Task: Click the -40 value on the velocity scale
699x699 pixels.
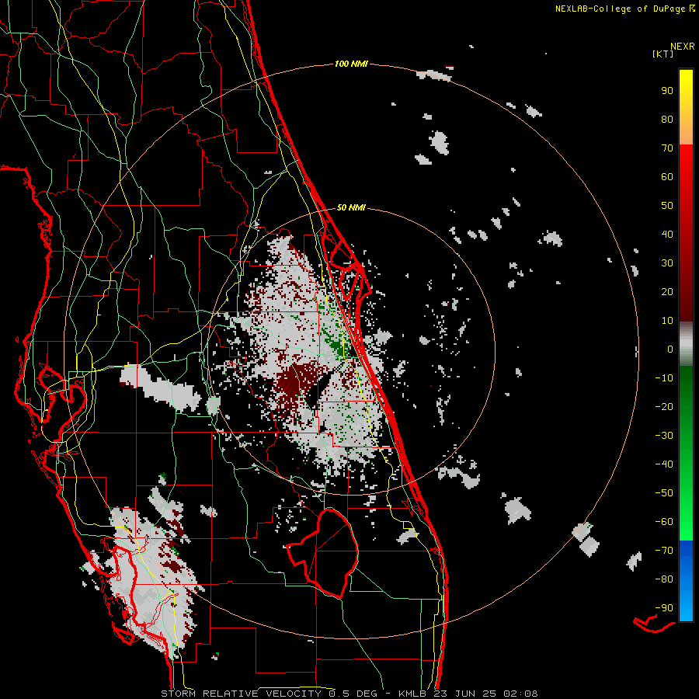Action: coord(664,464)
